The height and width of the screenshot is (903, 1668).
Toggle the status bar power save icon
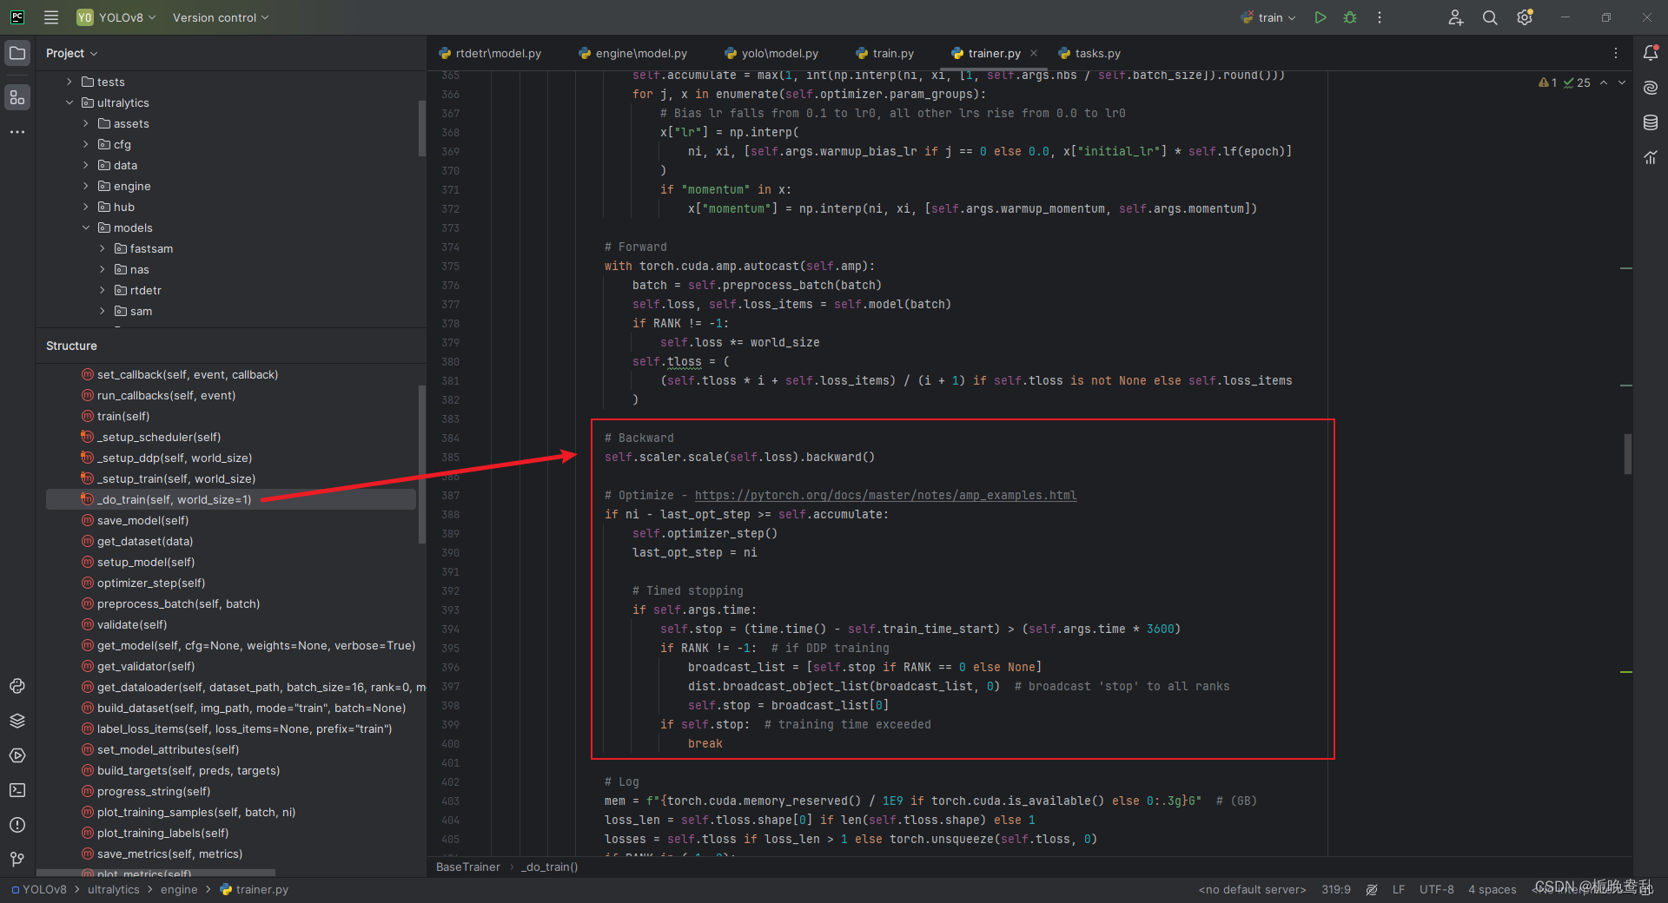tap(1372, 890)
